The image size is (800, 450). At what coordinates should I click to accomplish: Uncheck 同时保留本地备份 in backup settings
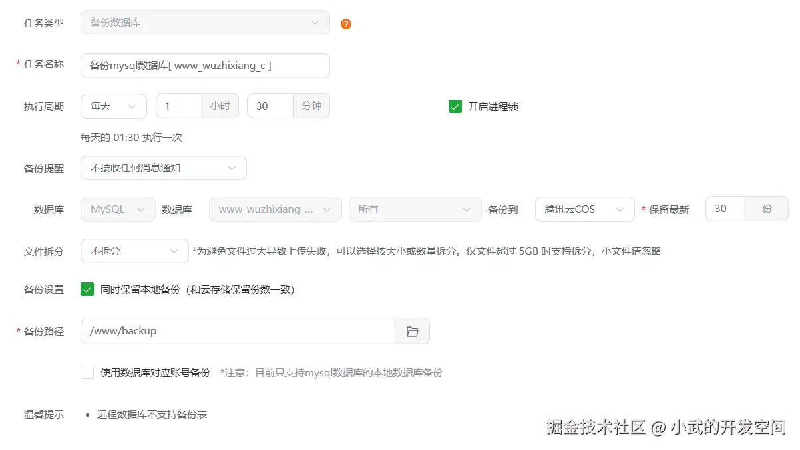click(x=87, y=290)
